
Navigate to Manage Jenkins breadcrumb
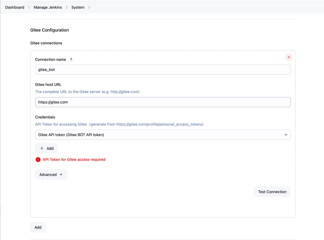pyautogui.click(x=48, y=7)
